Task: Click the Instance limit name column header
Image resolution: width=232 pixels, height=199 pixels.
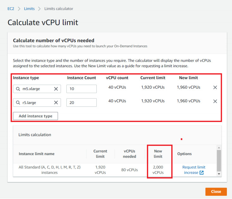Action: coord(37,154)
